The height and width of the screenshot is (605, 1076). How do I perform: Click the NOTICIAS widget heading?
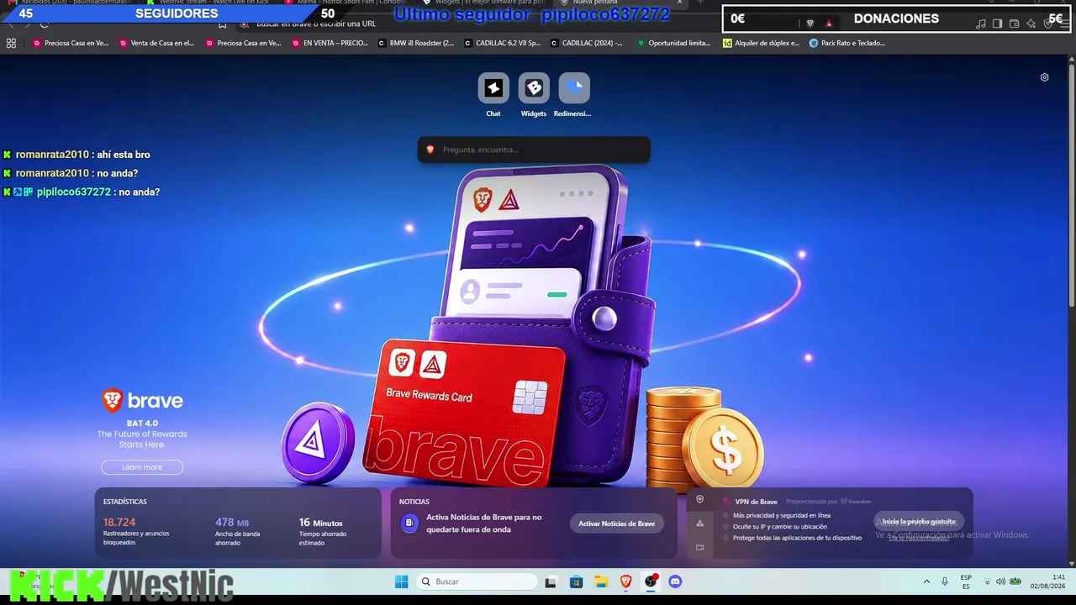414,502
